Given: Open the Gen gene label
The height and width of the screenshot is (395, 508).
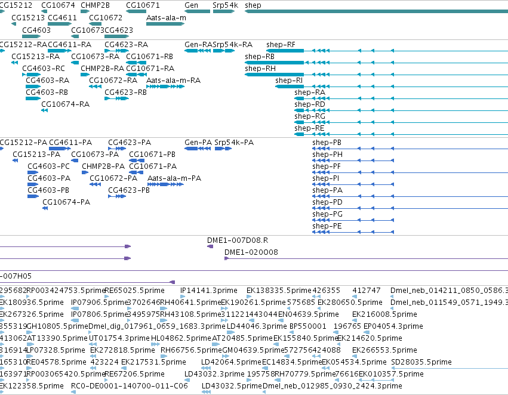Looking at the screenshot, I should pyautogui.click(x=191, y=5).
